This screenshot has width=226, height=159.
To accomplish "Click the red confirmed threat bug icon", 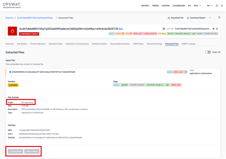I will tap(12, 31).
